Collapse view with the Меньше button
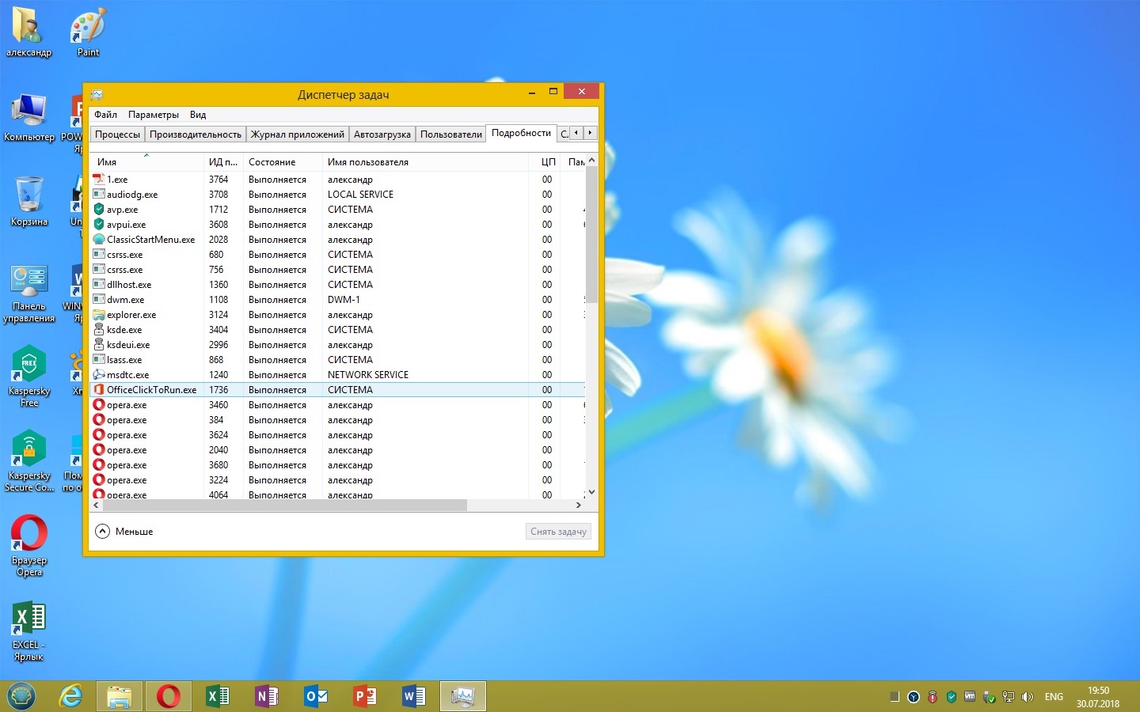This screenshot has height=712, width=1140. click(x=124, y=532)
